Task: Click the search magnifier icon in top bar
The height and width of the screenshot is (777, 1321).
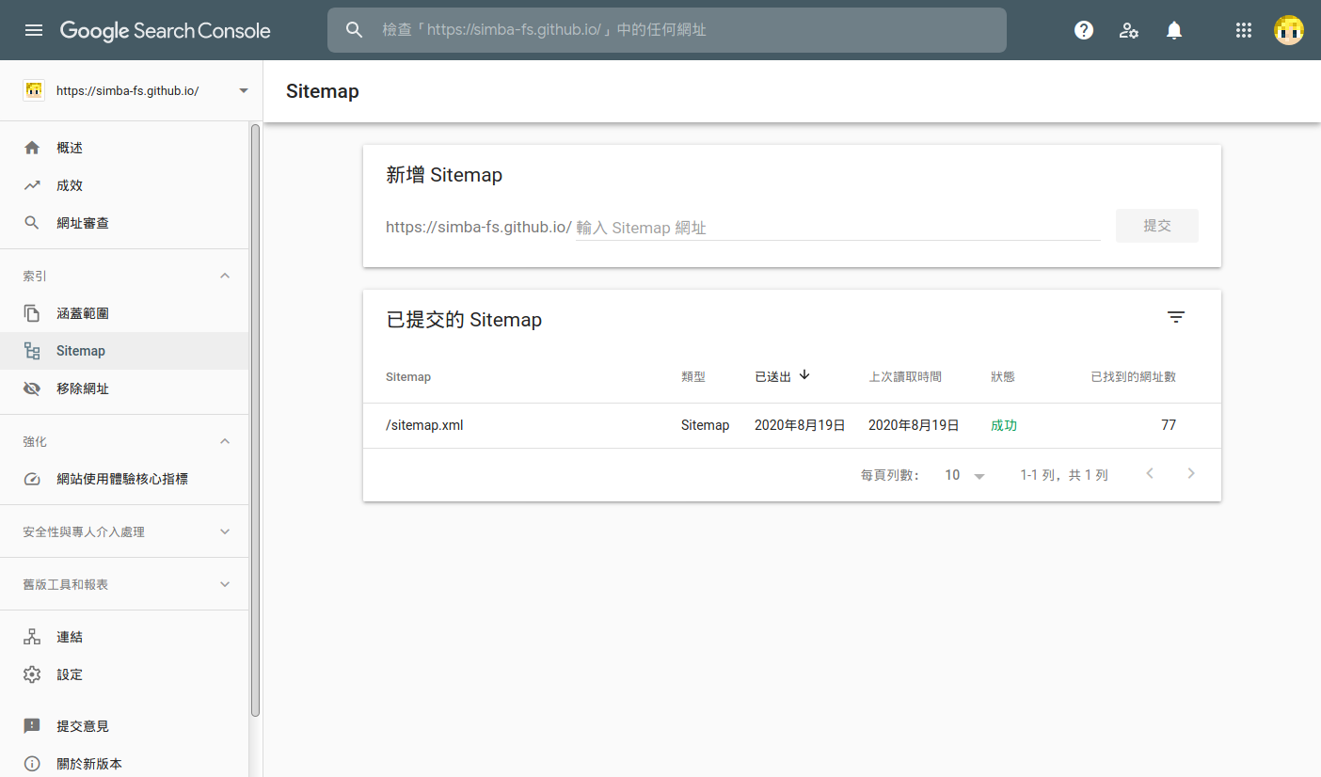Action: click(x=354, y=30)
